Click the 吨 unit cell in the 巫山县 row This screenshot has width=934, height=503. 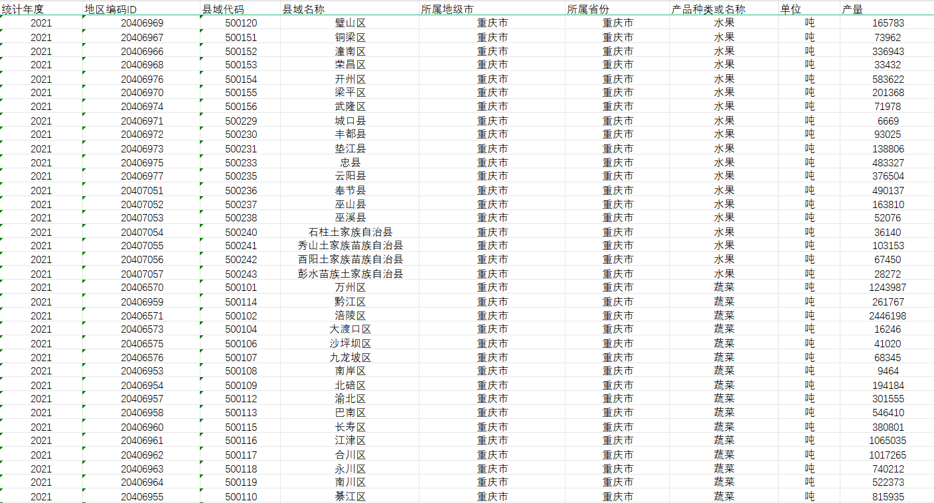coord(809,204)
